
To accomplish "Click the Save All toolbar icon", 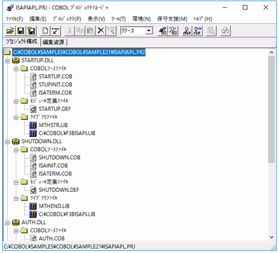I will (x=31, y=31).
